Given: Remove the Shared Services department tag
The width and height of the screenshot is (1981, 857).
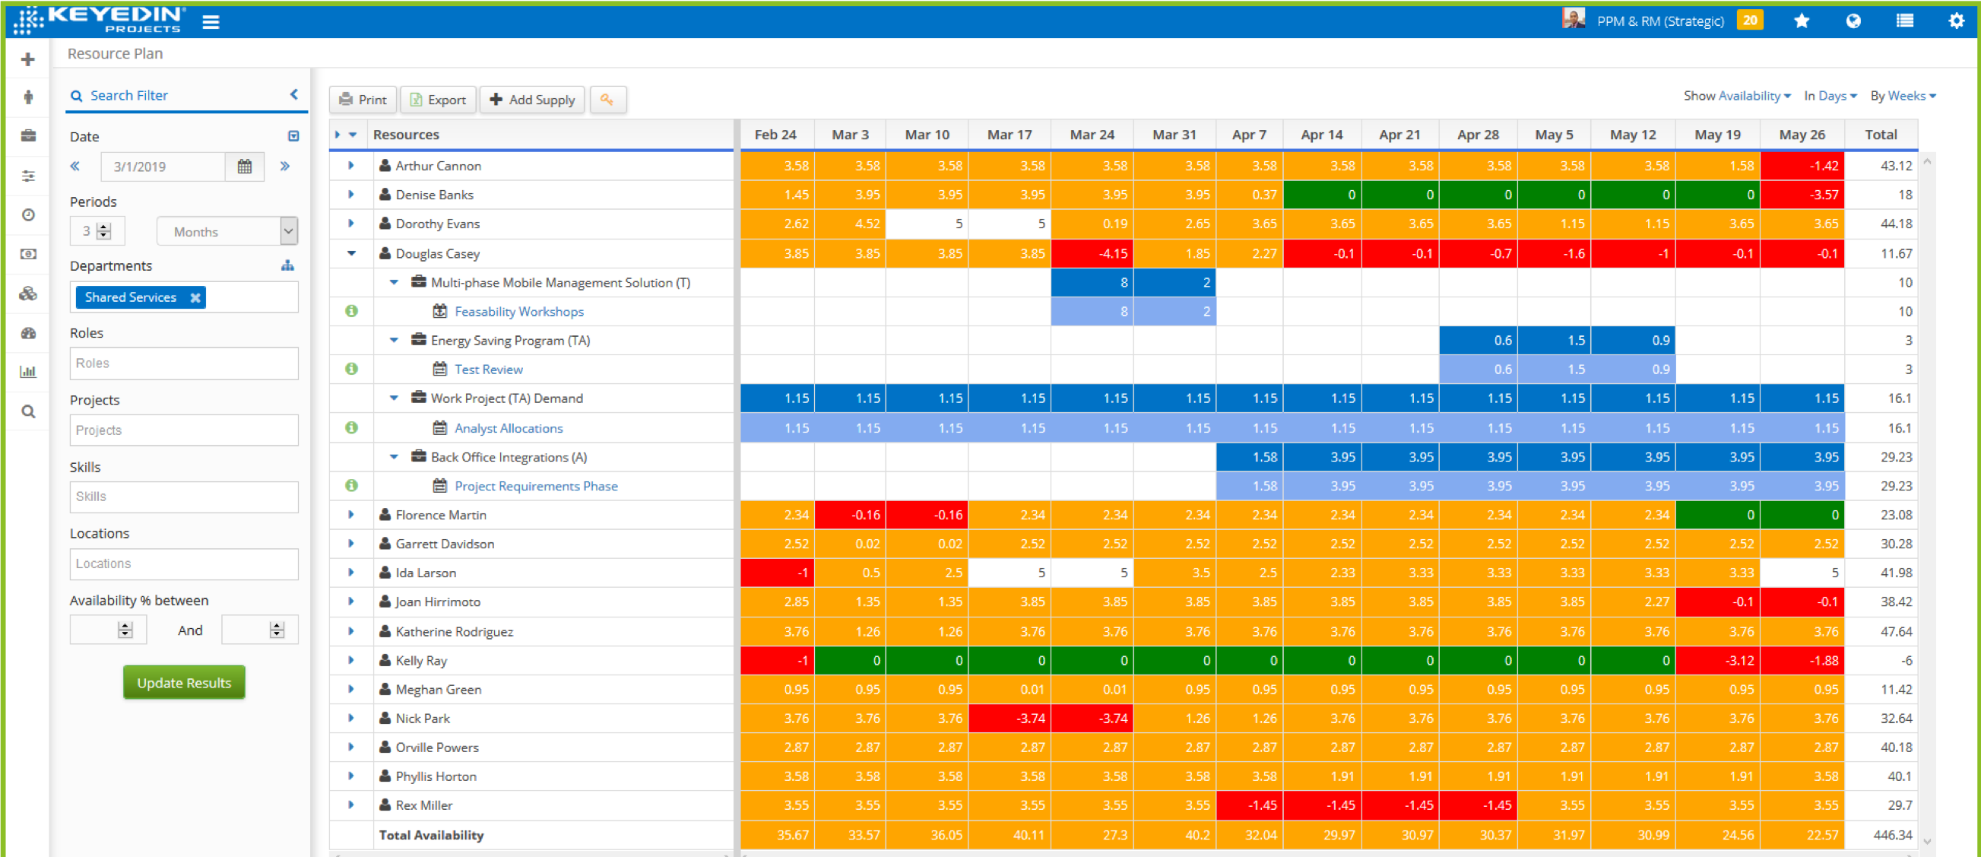Looking at the screenshot, I should click(x=195, y=298).
